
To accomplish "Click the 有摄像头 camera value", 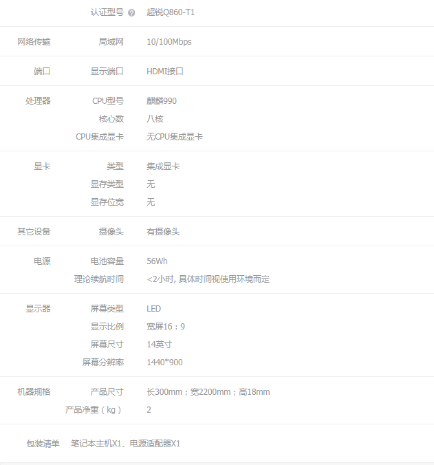I will click(163, 232).
